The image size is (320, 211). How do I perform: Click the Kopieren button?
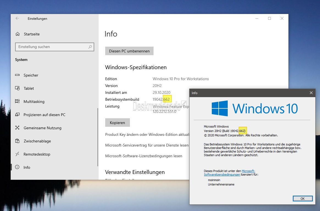(x=117, y=123)
